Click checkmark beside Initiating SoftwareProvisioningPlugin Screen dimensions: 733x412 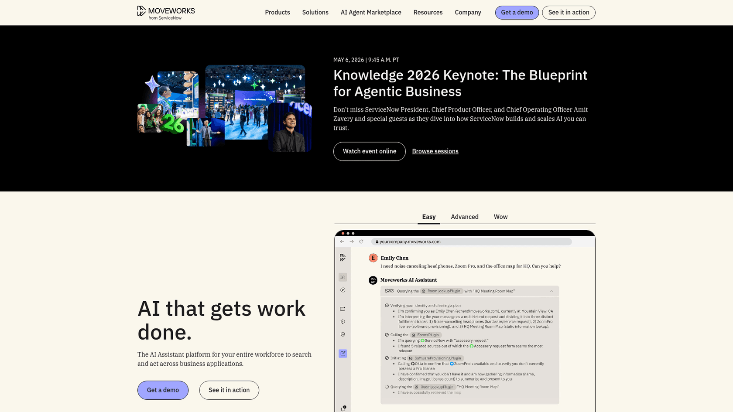[x=387, y=358]
